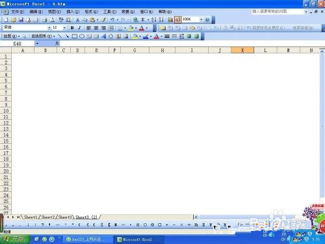Image resolution: width=325 pixels, height=244 pixels.
Task: Open the font color A dropdown on formatting bar
Action: point(147,28)
